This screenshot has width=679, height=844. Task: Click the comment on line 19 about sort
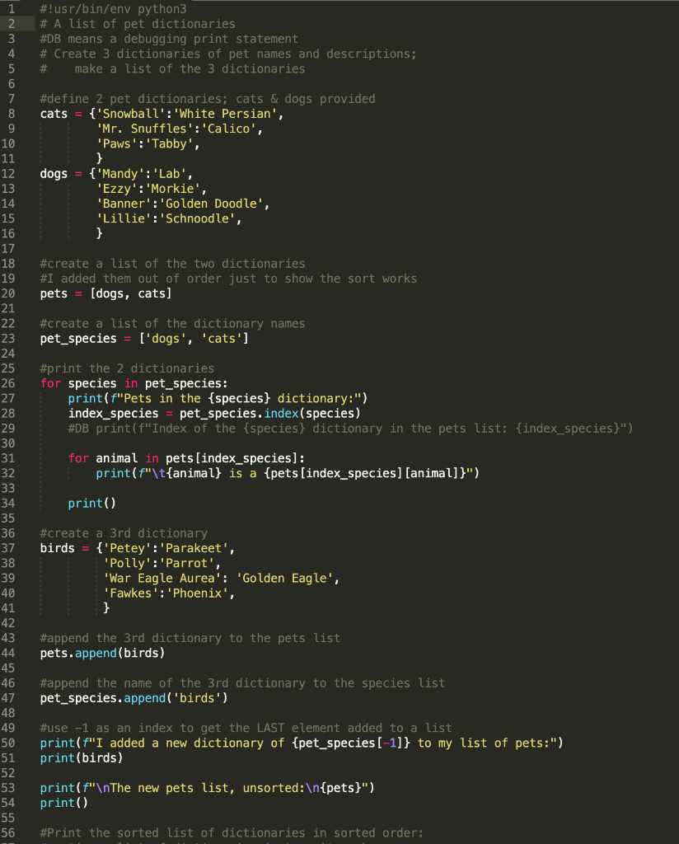[x=228, y=279]
